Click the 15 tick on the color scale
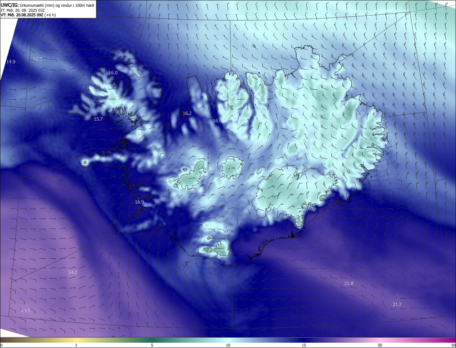Screen dimensions: 456x348 [304, 345]
